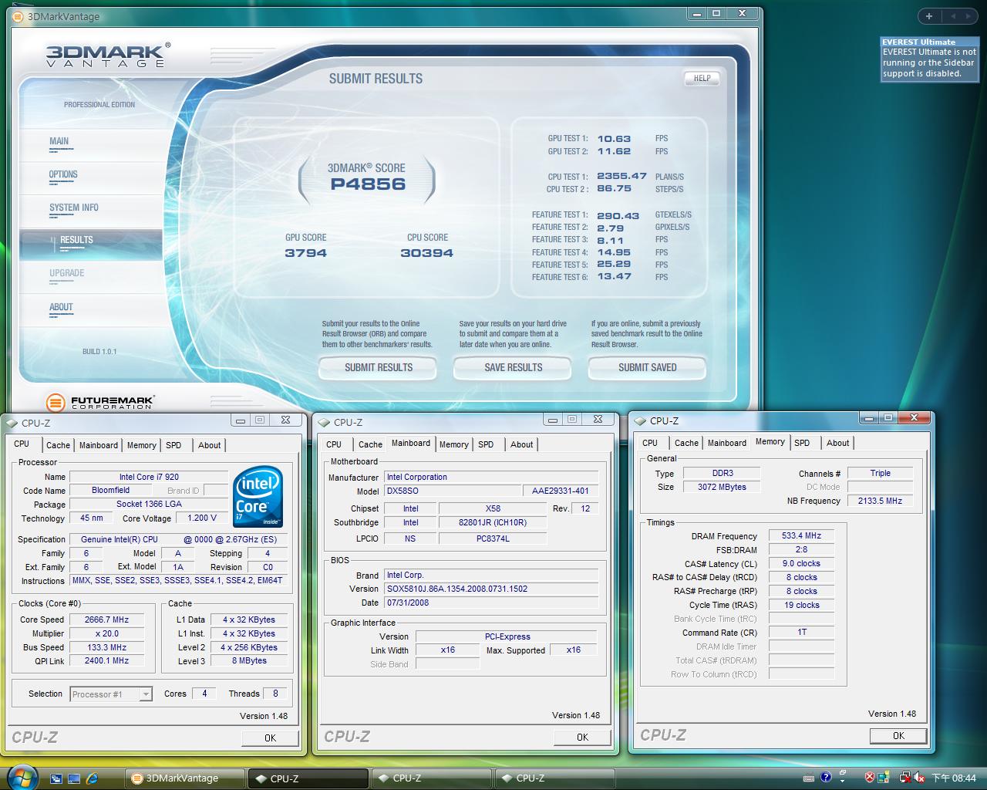Click the active CPU-Z taskbar button
The width and height of the screenshot is (987, 790).
pos(308,778)
